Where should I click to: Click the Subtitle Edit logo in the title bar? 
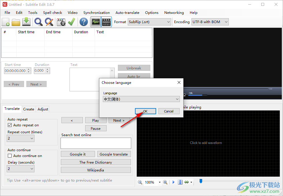point(5,5)
